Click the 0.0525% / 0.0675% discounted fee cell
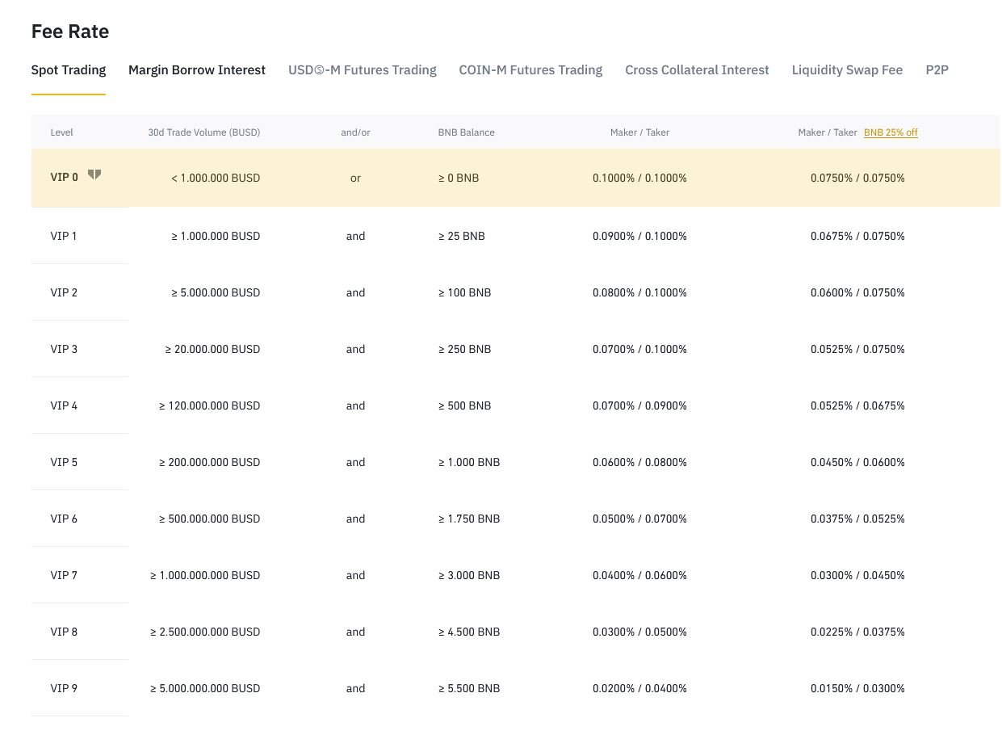Viewport: 1002px width, 735px height. [x=857, y=405]
